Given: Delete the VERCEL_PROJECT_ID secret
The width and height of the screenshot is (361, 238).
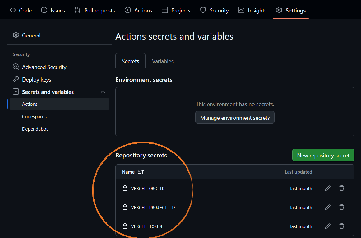Looking at the screenshot, I should pyautogui.click(x=342, y=207).
